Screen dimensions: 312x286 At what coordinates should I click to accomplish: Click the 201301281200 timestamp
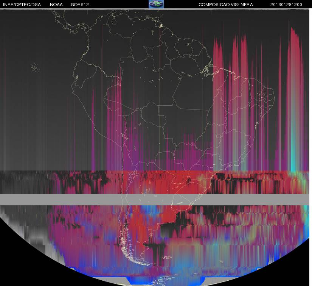[x=286, y=5]
